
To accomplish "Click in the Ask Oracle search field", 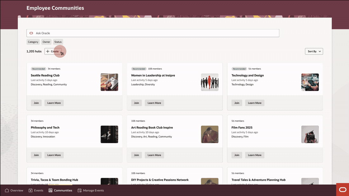I will [x=153, y=33].
